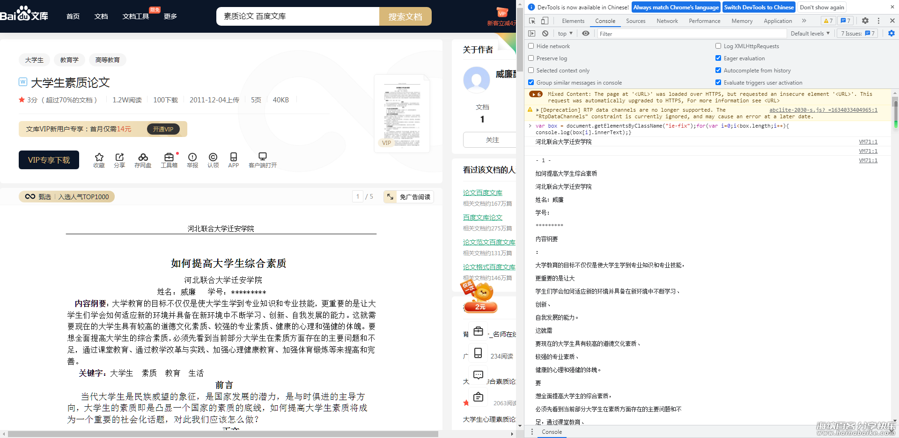Open DevTools three-dot customize menu

tap(878, 21)
